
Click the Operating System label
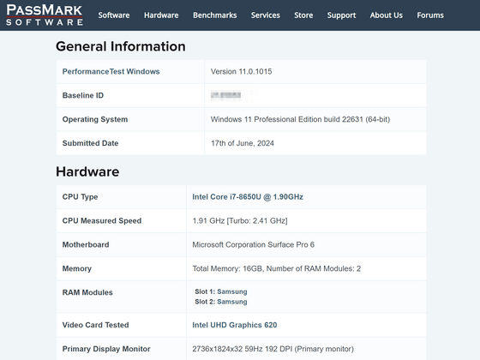pyautogui.click(x=95, y=119)
